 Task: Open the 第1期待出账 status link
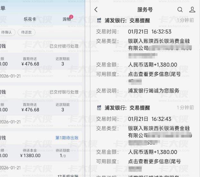tap(67, 138)
